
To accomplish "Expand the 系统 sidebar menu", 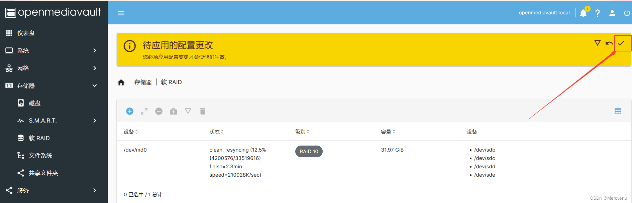I will point(54,50).
